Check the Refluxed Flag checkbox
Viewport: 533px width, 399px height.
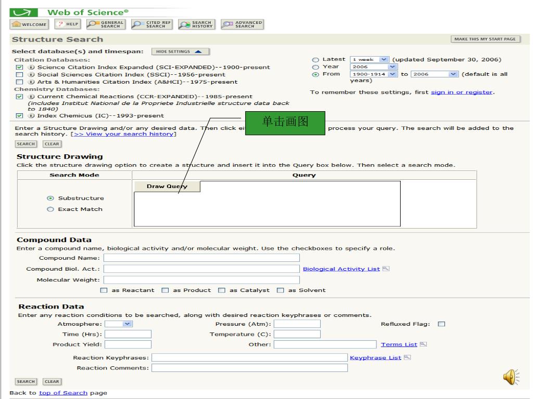(441, 324)
